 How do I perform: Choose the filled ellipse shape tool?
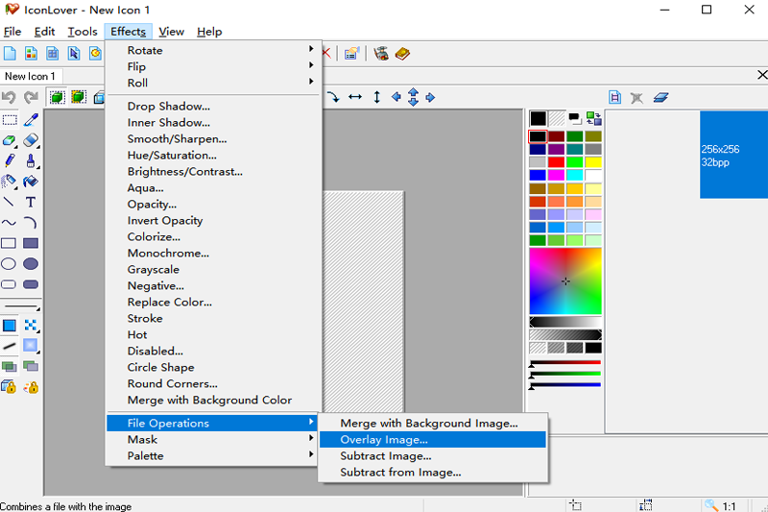coord(31,264)
